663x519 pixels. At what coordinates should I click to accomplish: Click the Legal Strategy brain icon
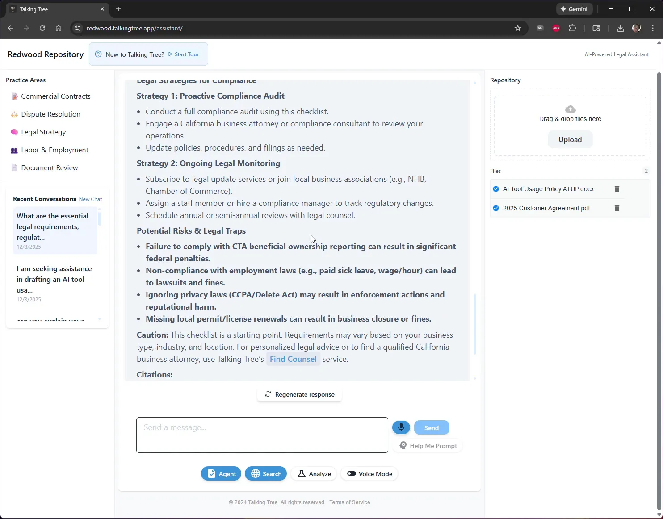(14, 132)
